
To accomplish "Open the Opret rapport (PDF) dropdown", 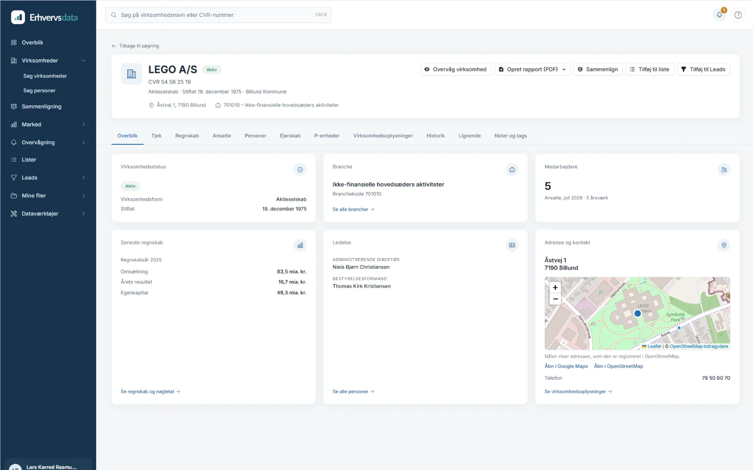I will 532,69.
